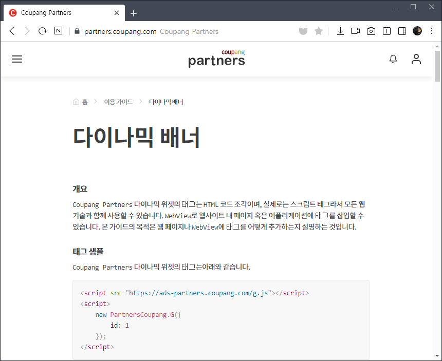Click the 'id: 1' code line
Image resolution: width=442 pixels, height=361 pixels.
[x=120, y=325]
